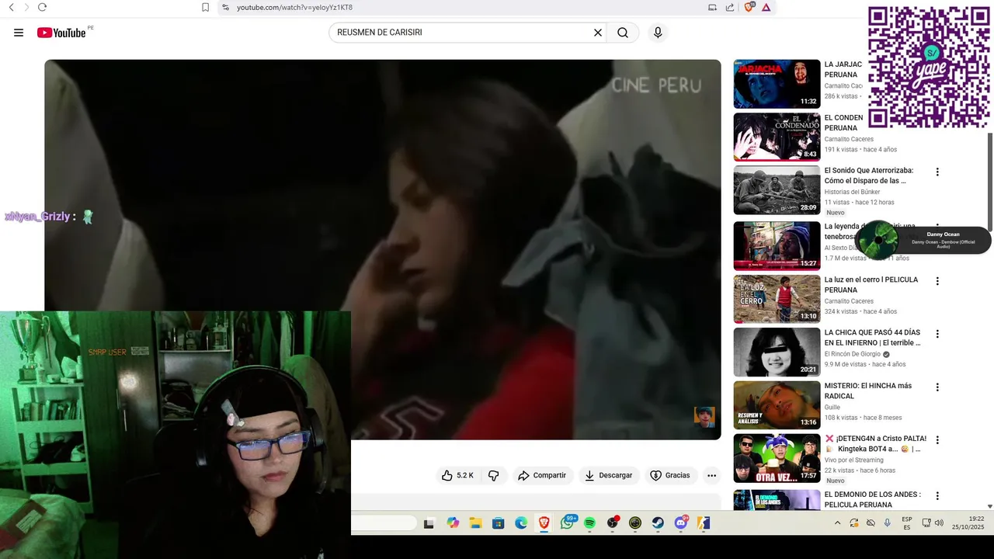Bookmark this page using the bookmark icon
This screenshot has width=994, height=559.
coord(205,7)
